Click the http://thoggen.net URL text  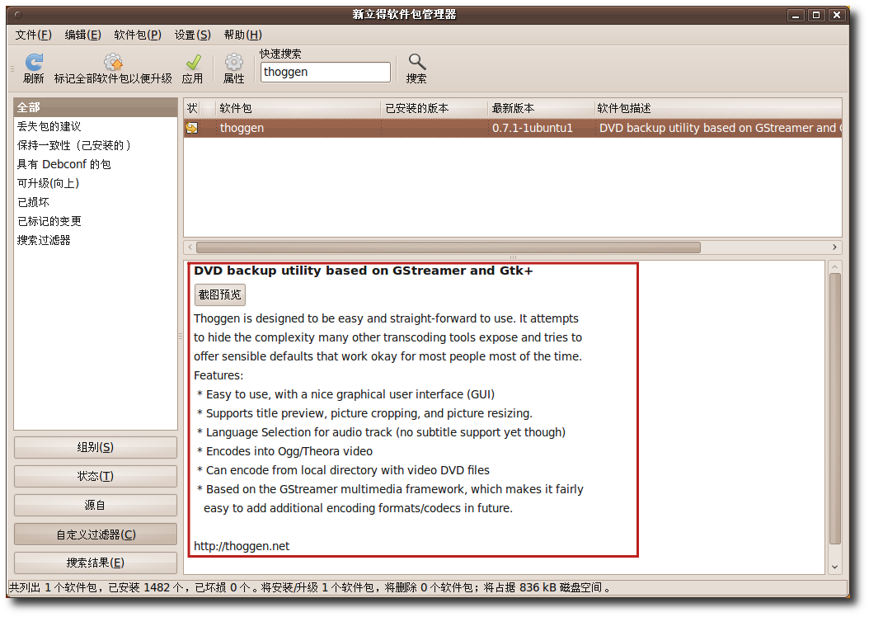pos(242,546)
